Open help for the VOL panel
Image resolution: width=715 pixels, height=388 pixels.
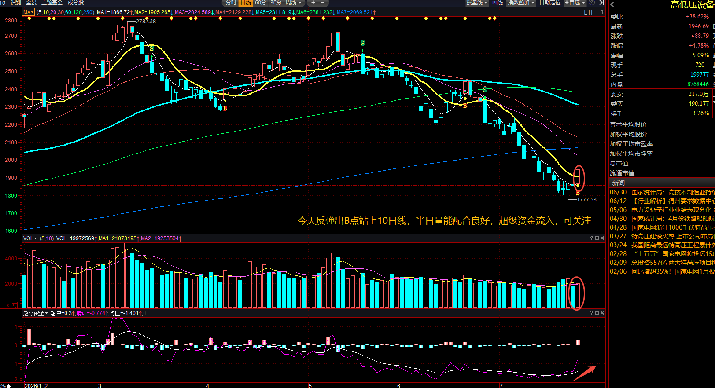(592, 238)
